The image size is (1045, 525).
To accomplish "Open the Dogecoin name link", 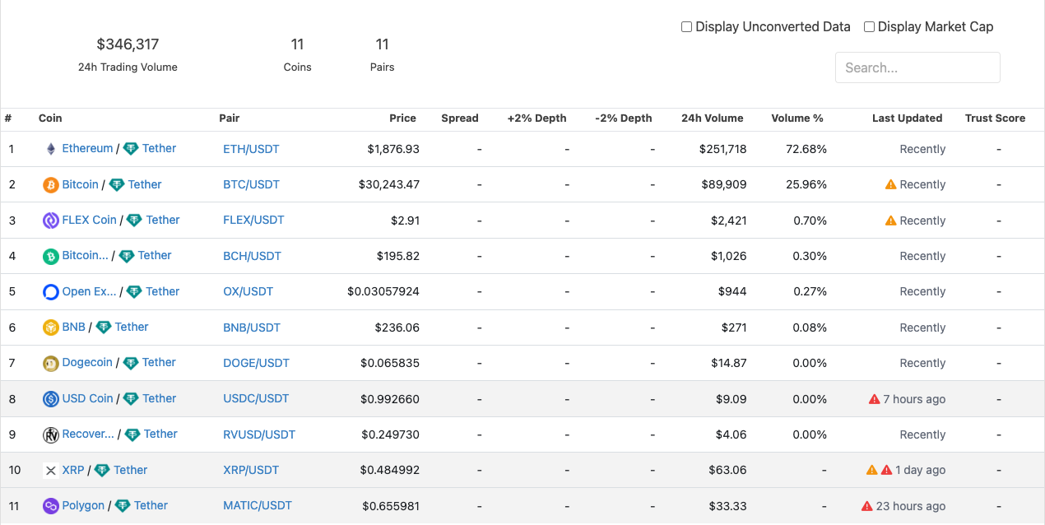I will [87, 362].
